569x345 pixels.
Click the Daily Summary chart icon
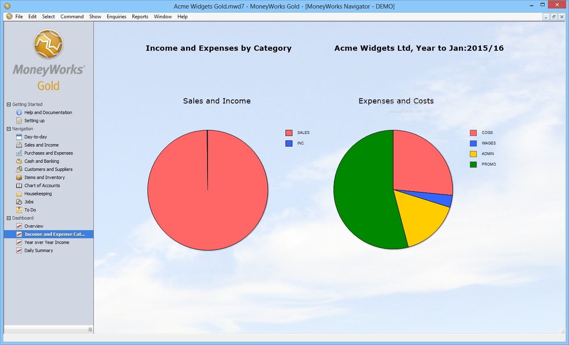coord(19,250)
